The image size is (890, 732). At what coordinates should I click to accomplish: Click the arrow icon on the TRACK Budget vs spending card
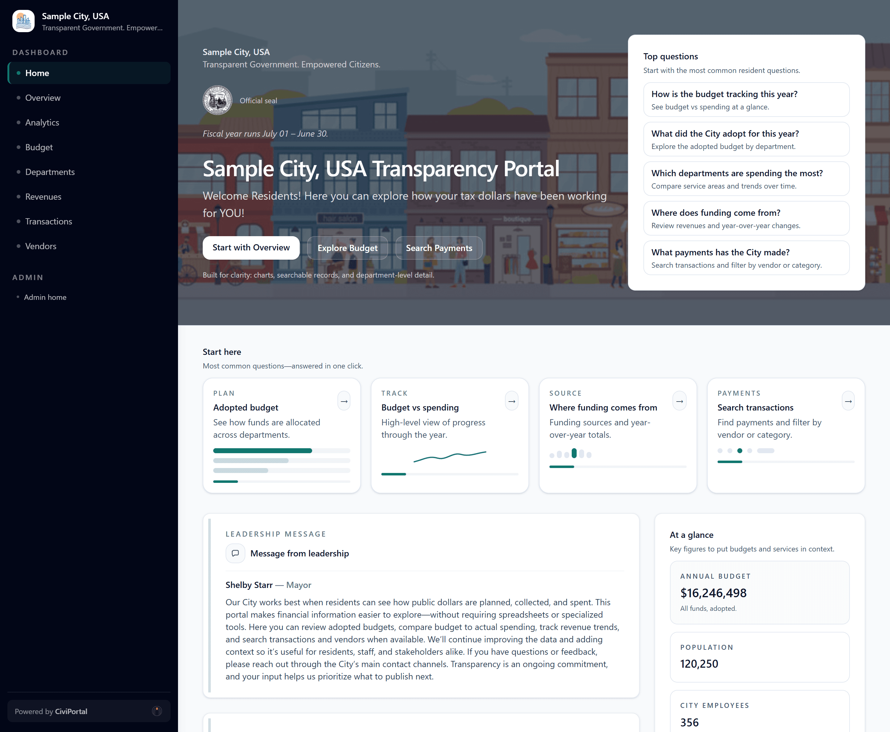tap(511, 401)
